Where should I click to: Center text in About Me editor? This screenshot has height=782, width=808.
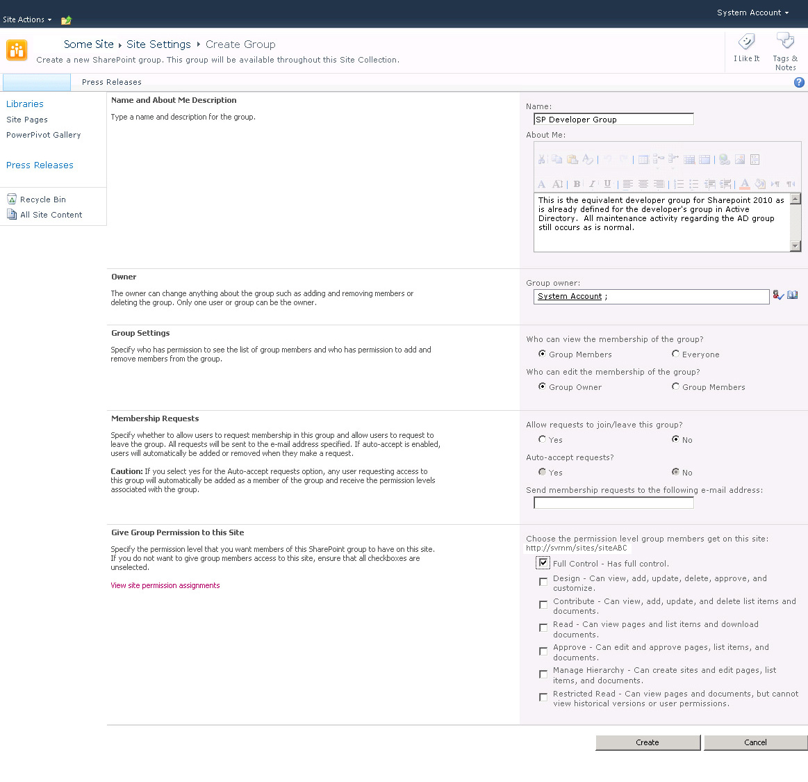(643, 184)
